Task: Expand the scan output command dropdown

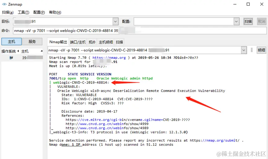Action: click(x=244, y=50)
